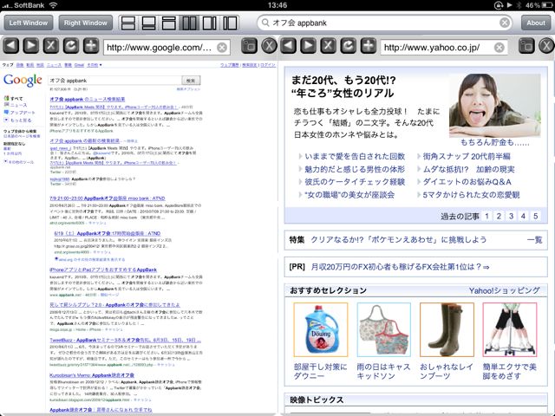Open ダイエットのお悩みQ&A article link

[467, 182]
